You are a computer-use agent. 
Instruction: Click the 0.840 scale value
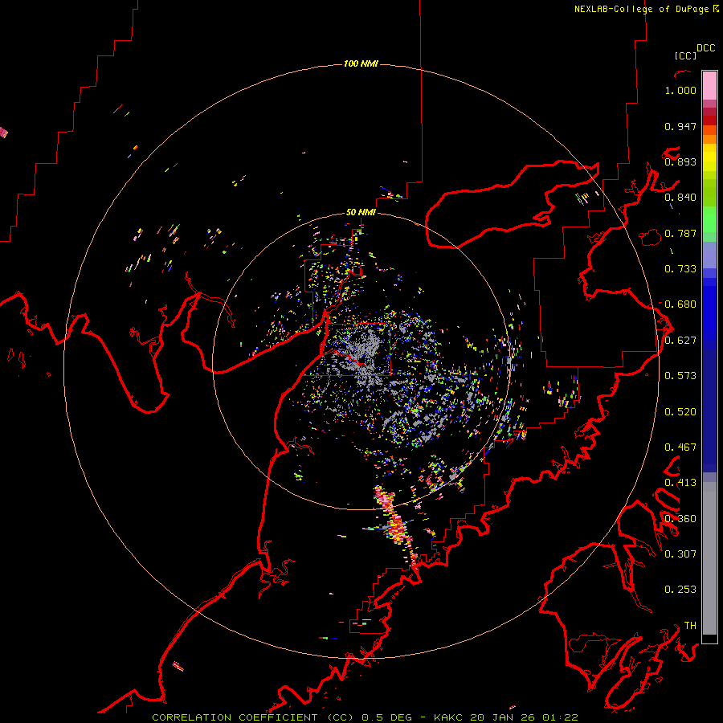pyautogui.click(x=680, y=198)
